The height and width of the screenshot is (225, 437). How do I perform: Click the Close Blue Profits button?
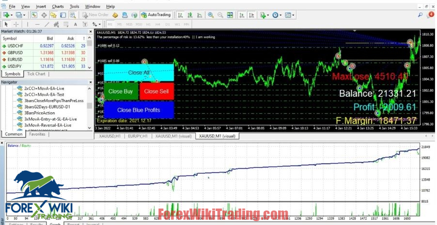tap(139, 110)
